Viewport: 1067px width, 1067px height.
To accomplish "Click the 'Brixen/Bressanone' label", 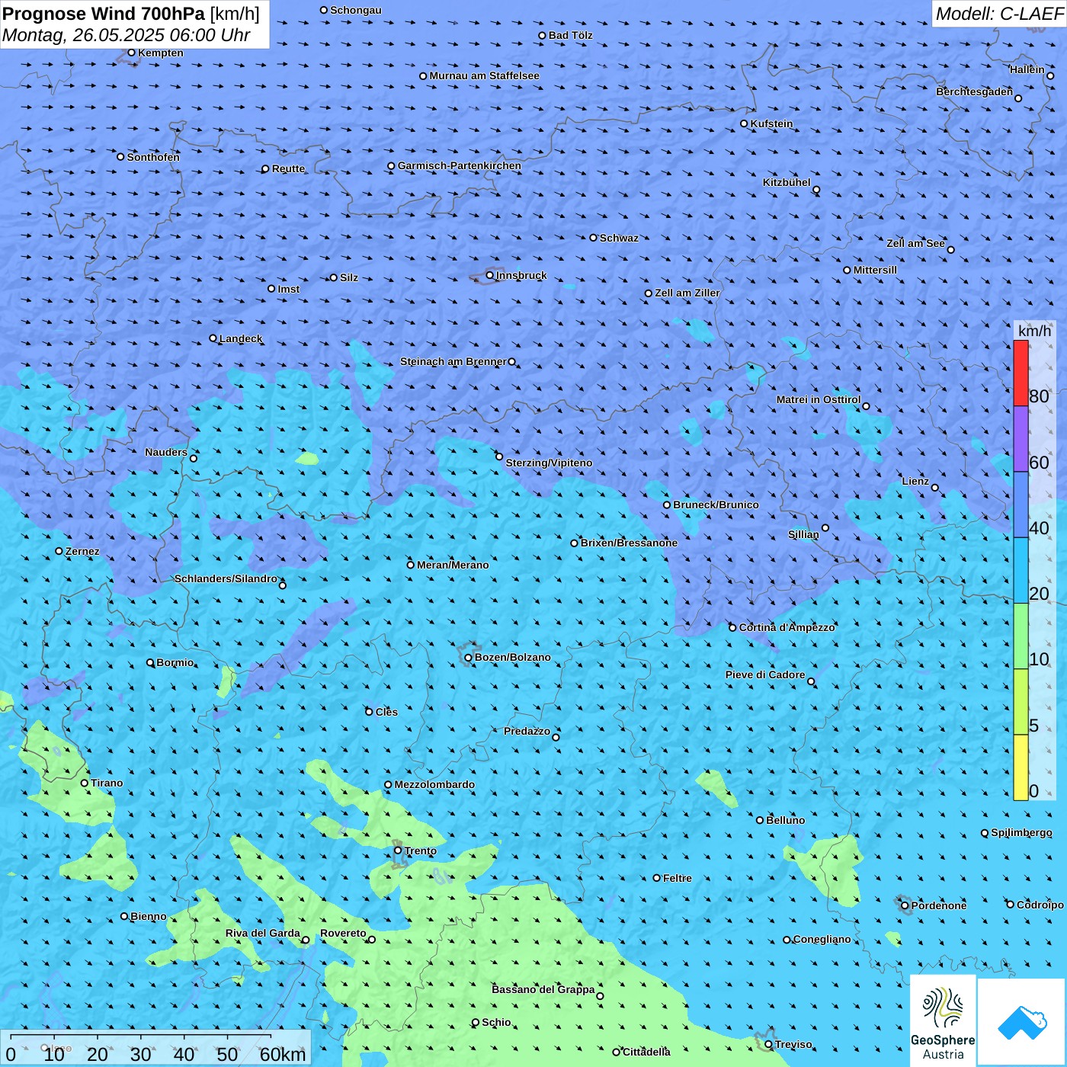I will (x=629, y=543).
